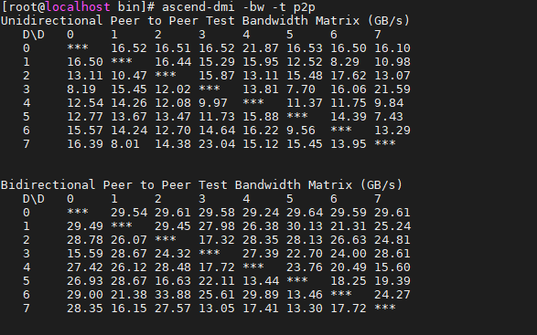
Task: Click value 29.64 in bidirectional row 0
Action: tap(305, 213)
